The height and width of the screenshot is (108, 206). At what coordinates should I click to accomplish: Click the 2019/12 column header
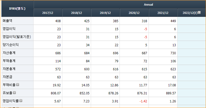(105, 13)
